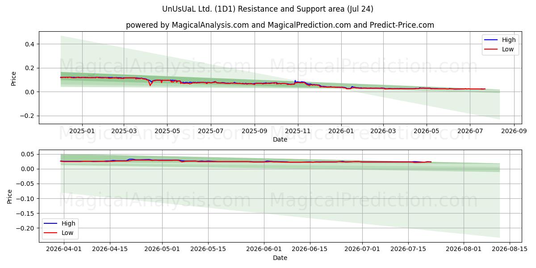
Task: Click the '2025-11' tick label on the top chart
Action: pos(297,131)
